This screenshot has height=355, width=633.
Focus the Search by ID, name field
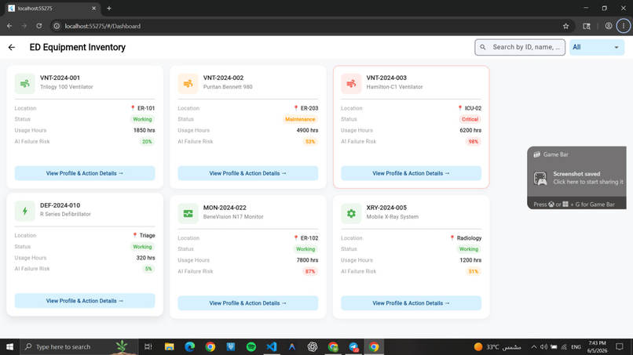click(520, 47)
